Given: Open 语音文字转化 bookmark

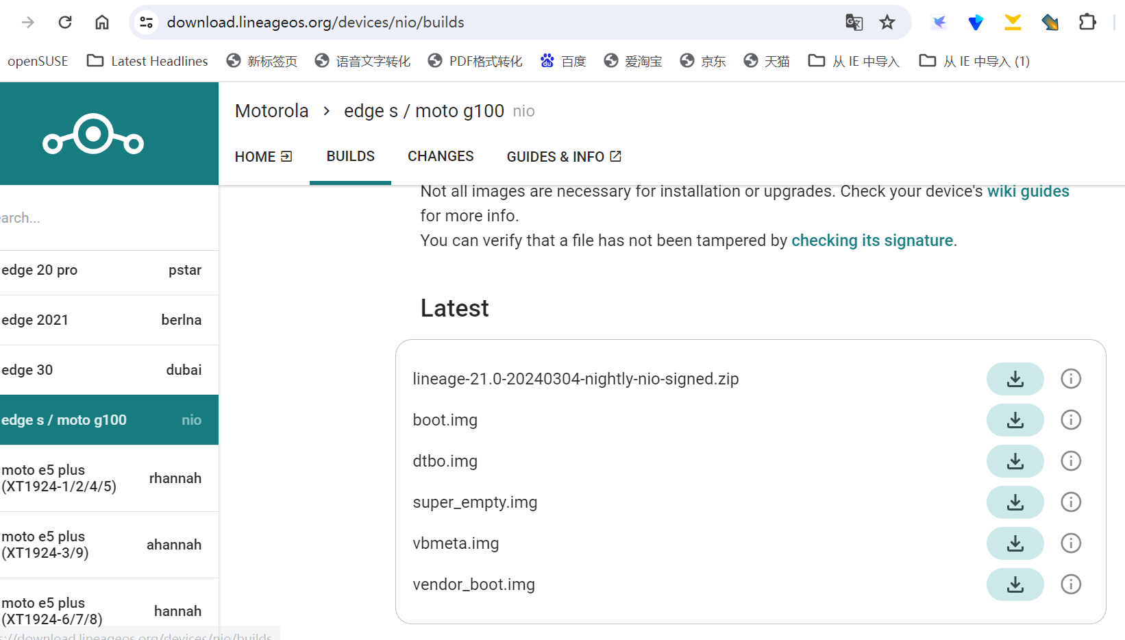Looking at the screenshot, I should (x=362, y=61).
